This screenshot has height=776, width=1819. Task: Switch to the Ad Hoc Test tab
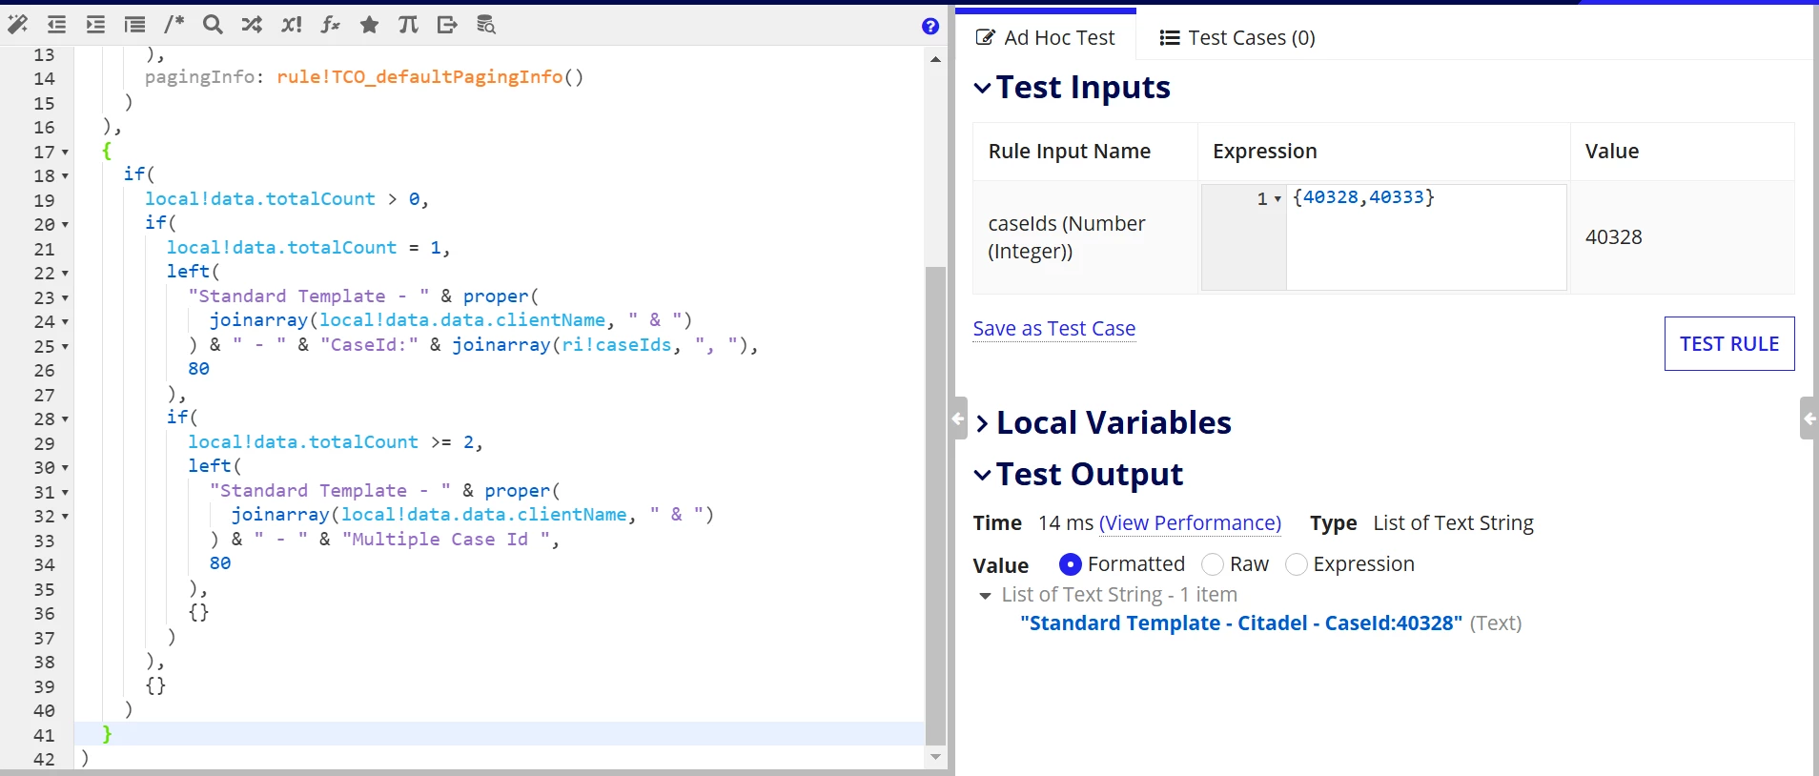click(1046, 38)
